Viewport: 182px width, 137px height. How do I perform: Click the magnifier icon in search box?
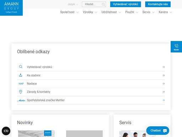pos(103,4)
